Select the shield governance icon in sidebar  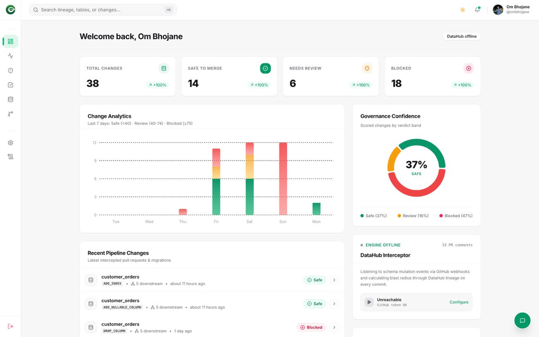click(11, 71)
